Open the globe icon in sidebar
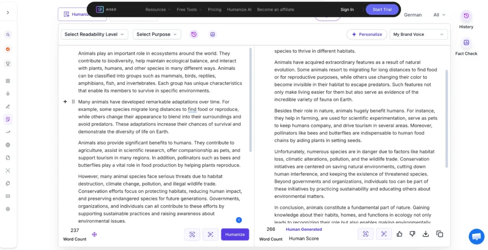This screenshot has height=250, width=488. (x=8, y=145)
